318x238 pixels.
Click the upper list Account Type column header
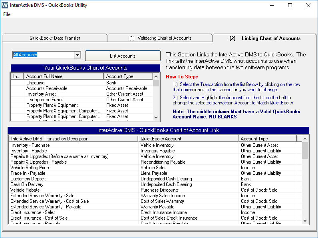128,76
